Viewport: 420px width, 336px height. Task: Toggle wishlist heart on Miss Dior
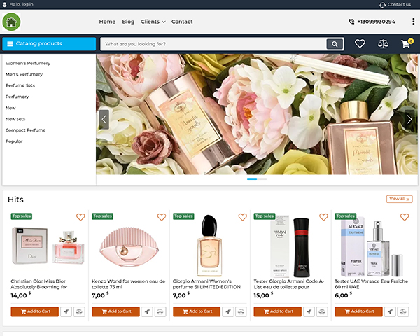tap(80, 217)
